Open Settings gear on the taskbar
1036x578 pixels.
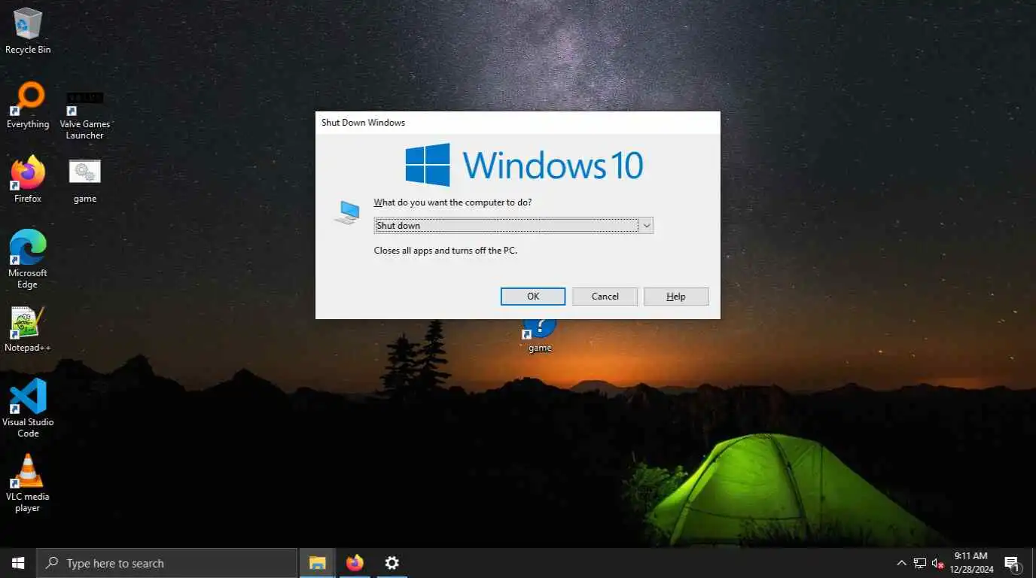coord(392,563)
